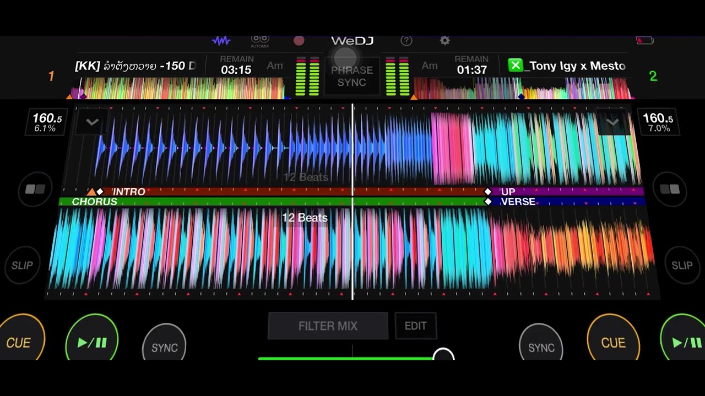
Task: Click deck 1 key label Am
Action: (x=275, y=65)
